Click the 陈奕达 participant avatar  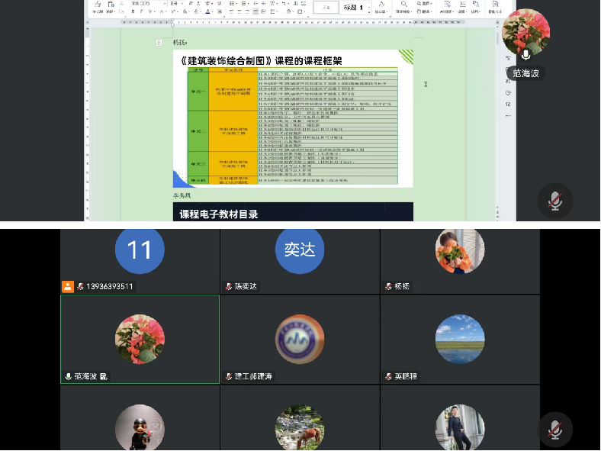(x=299, y=250)
